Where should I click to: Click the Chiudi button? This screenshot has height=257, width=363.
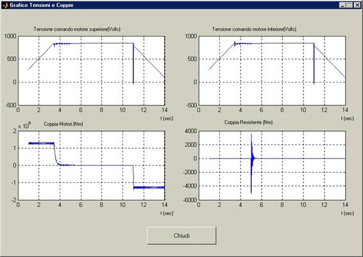point(181,235)
